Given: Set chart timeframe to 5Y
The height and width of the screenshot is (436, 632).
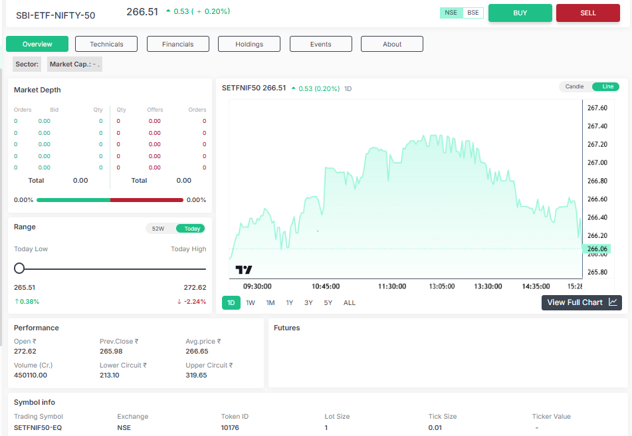Looking at the screenshot, I should click(328, 302).
